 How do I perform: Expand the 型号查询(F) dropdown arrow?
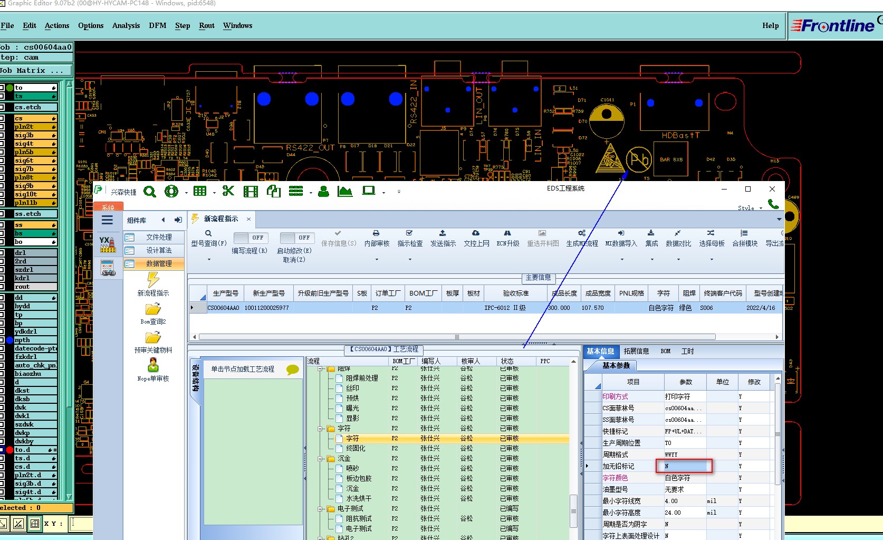209,259
